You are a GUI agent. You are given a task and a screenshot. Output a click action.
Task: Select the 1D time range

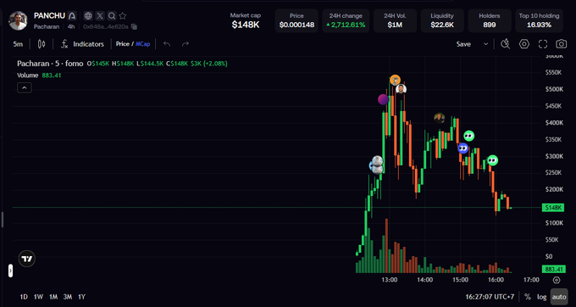click(24, 297)
